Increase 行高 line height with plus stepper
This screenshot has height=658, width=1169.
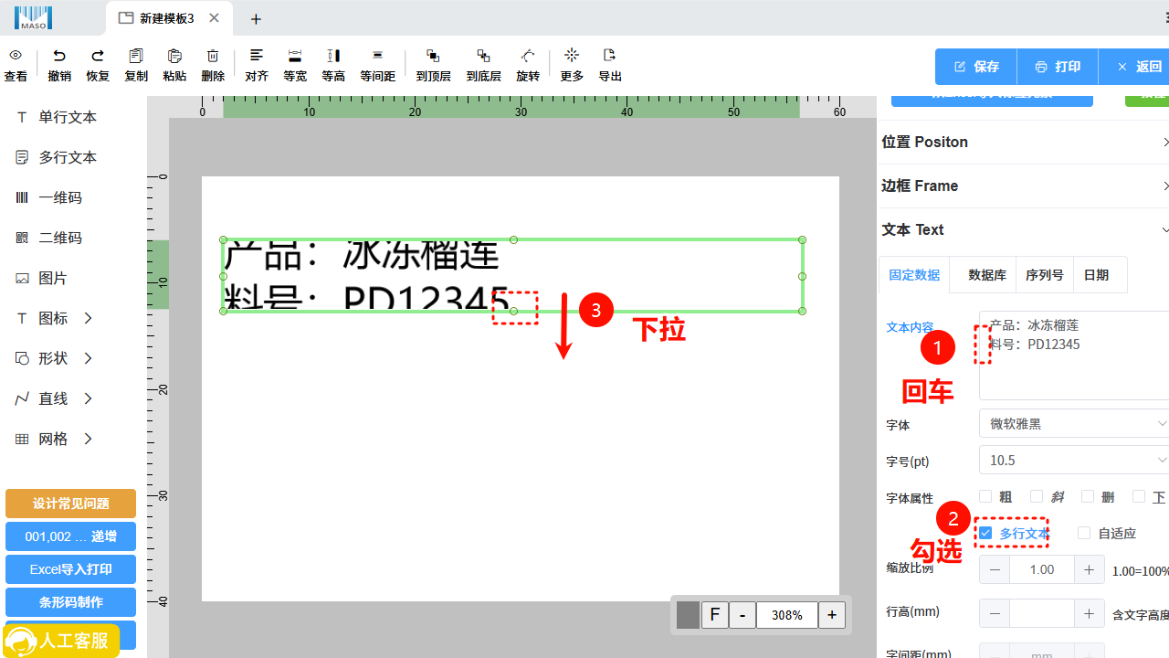click(1089, 613)
